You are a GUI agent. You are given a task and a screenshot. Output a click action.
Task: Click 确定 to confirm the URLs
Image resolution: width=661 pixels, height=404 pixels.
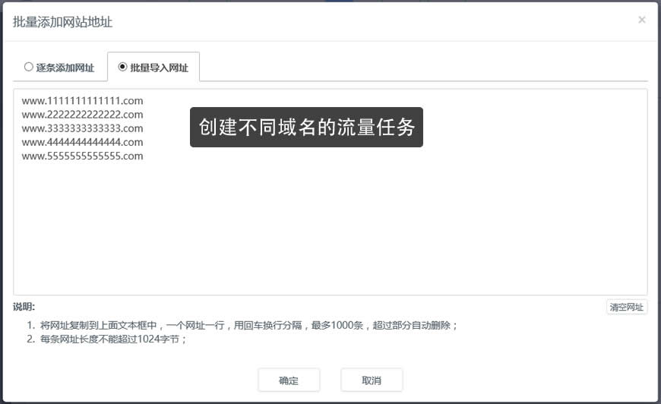pyautogui.click(x=289, y=380)
